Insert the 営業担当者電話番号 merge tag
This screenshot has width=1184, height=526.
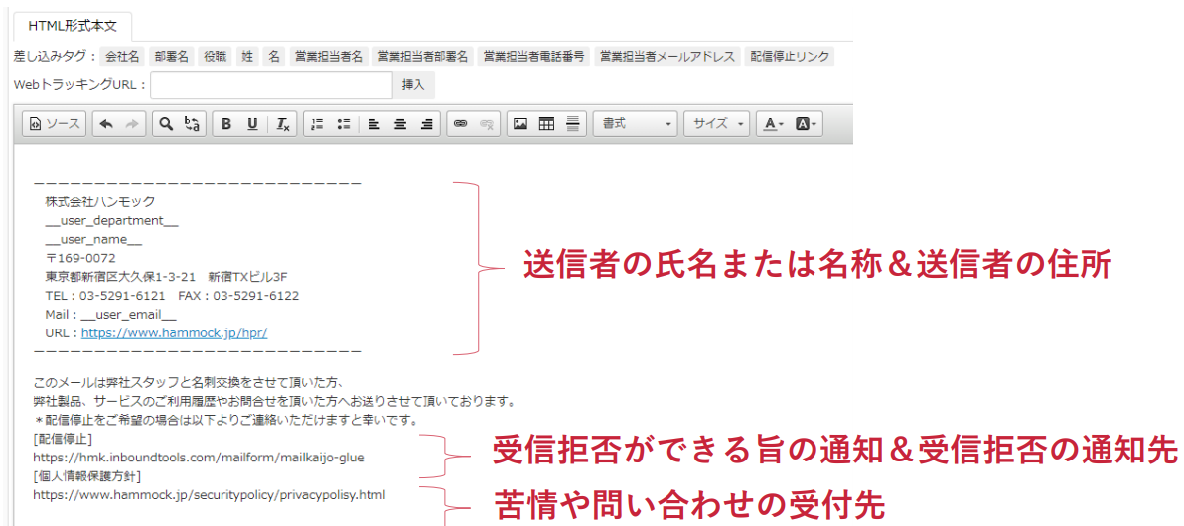point(534,57)
